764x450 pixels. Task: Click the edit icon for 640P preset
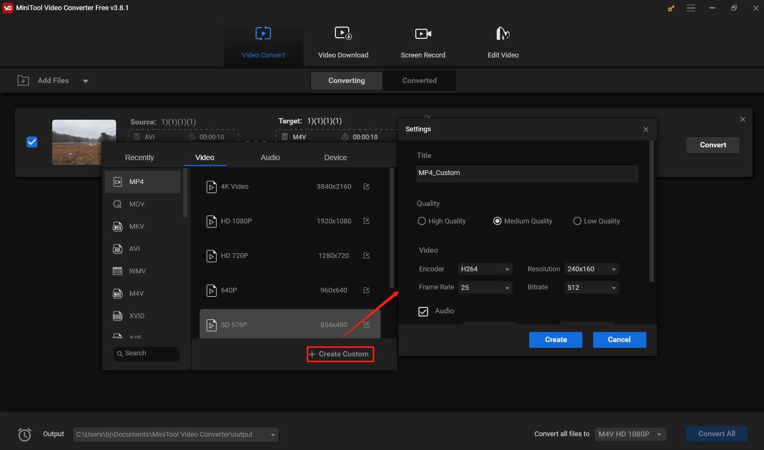tap(366, 290)
